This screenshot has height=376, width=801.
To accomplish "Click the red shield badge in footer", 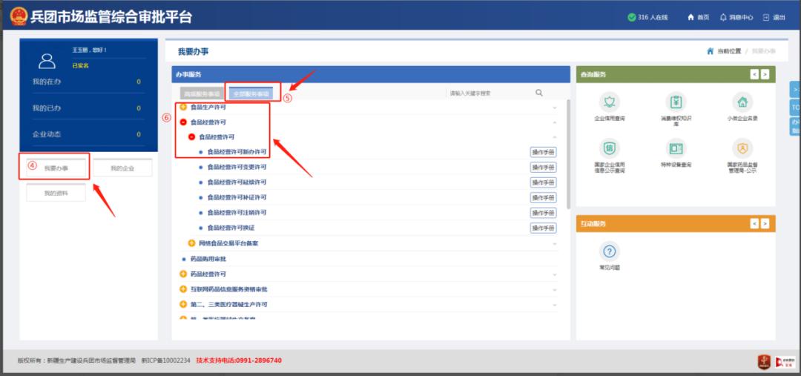I will 764,362.
